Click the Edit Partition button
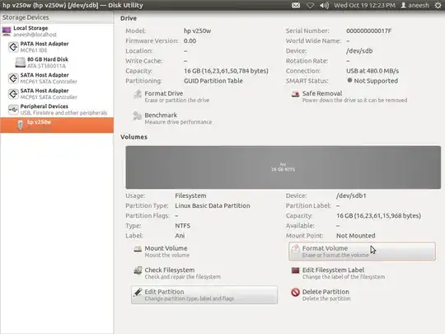 click(204, 294)
